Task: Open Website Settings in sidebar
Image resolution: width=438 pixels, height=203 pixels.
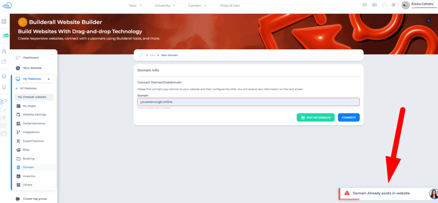Action: coord(34,114)
